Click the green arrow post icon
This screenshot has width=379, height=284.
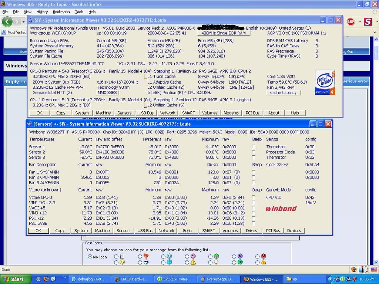[x=240, y=262]
